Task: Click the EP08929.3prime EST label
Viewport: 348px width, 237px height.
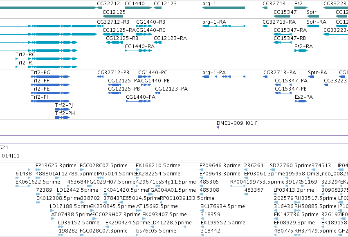Action: point(294,223)
